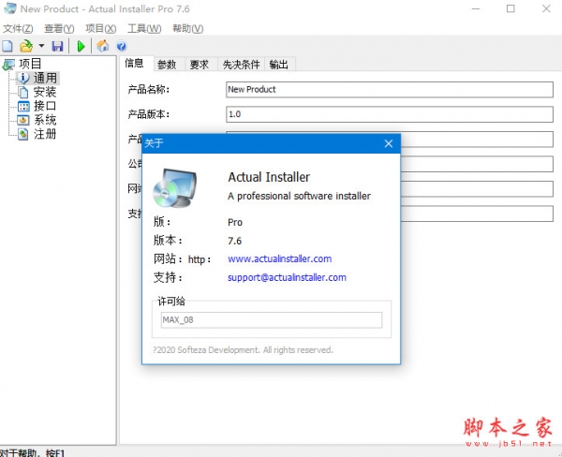
Task: Switch to the 信息 tab
Action: (x=134, y=64)
